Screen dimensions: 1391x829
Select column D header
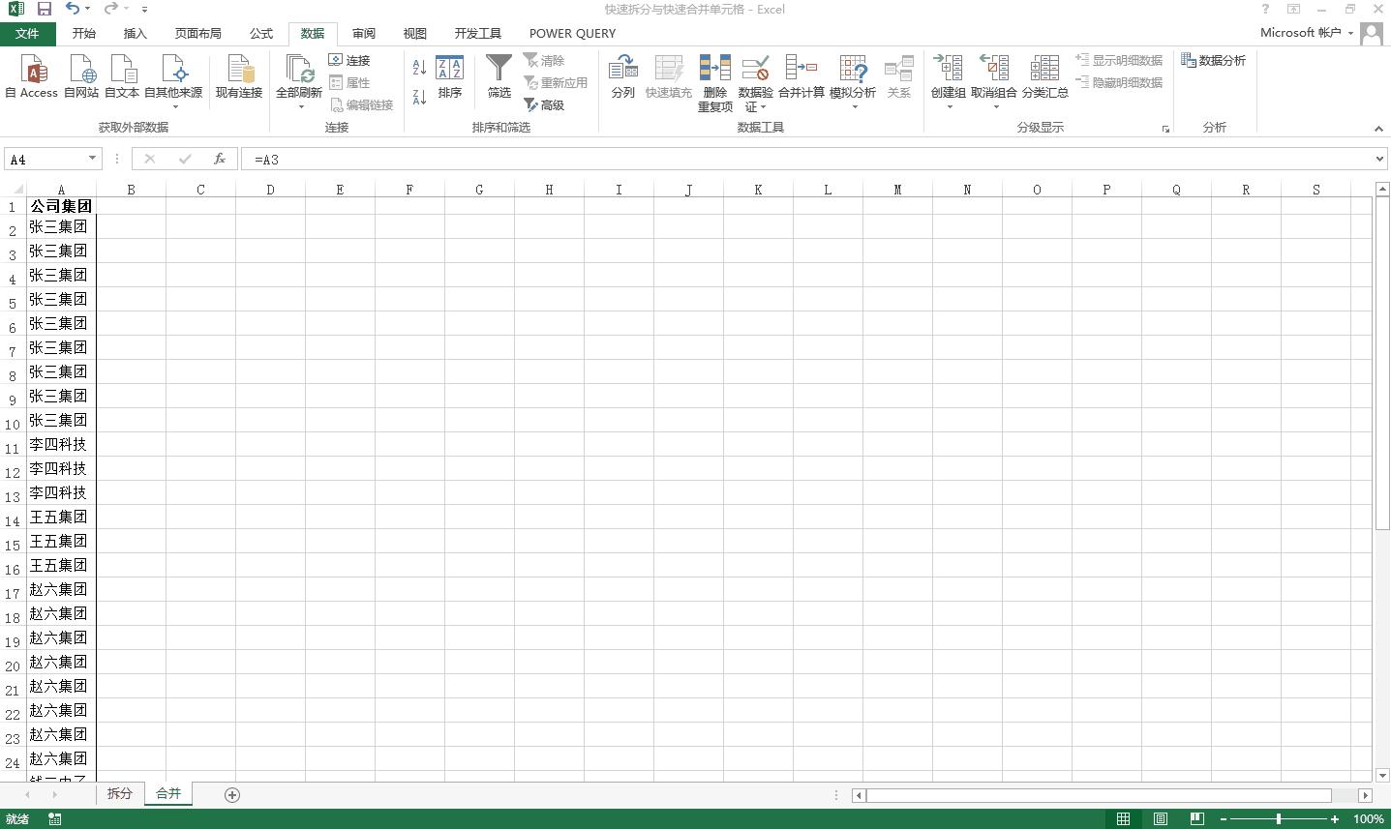270,190
